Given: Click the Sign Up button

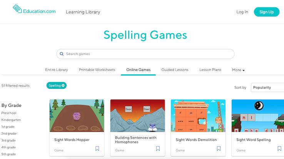Looking at the screenshot, I should pyautogui.click(x=267, y=12).
